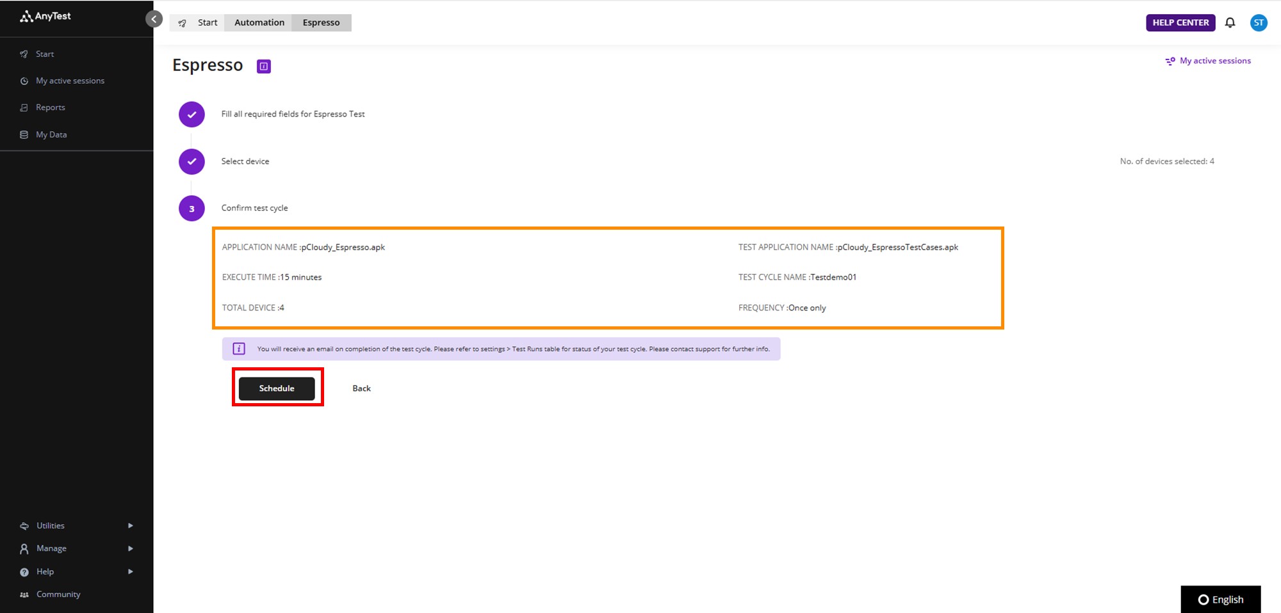Expand the Manage submenu arrow
Image resolution: width=1281 pixels, height=613 pixels.
[131, 548]
